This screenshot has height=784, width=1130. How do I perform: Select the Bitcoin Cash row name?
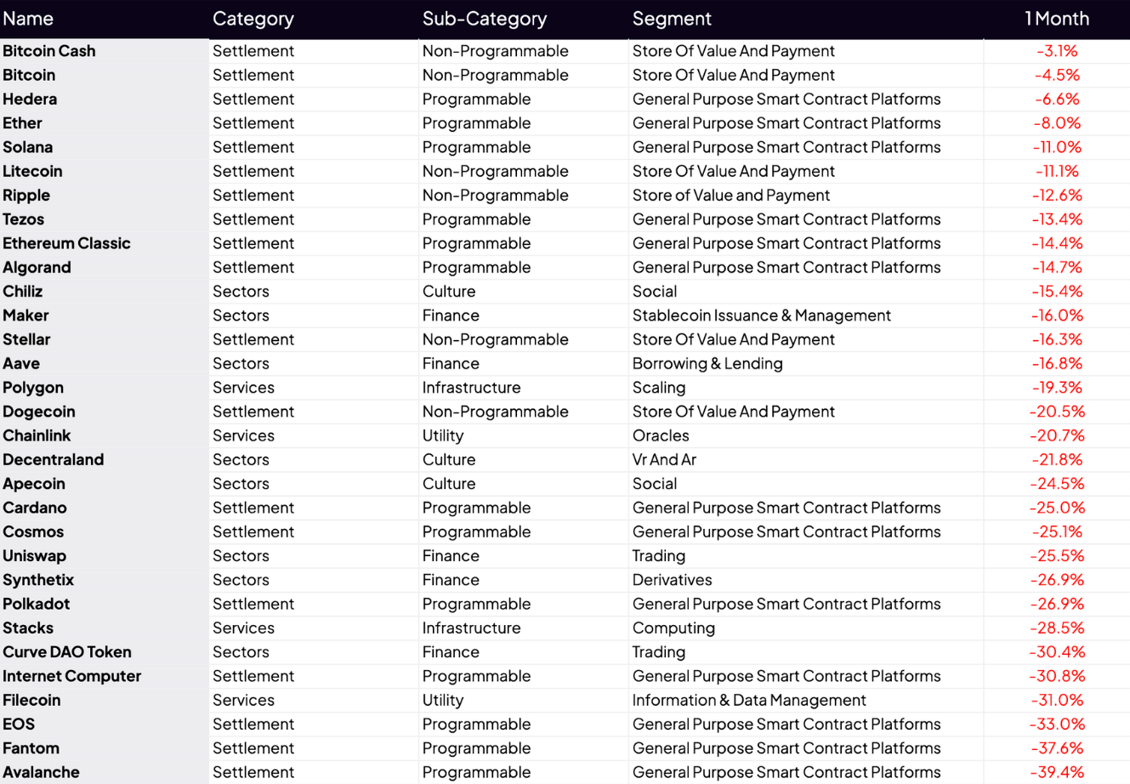pos(49,51)
